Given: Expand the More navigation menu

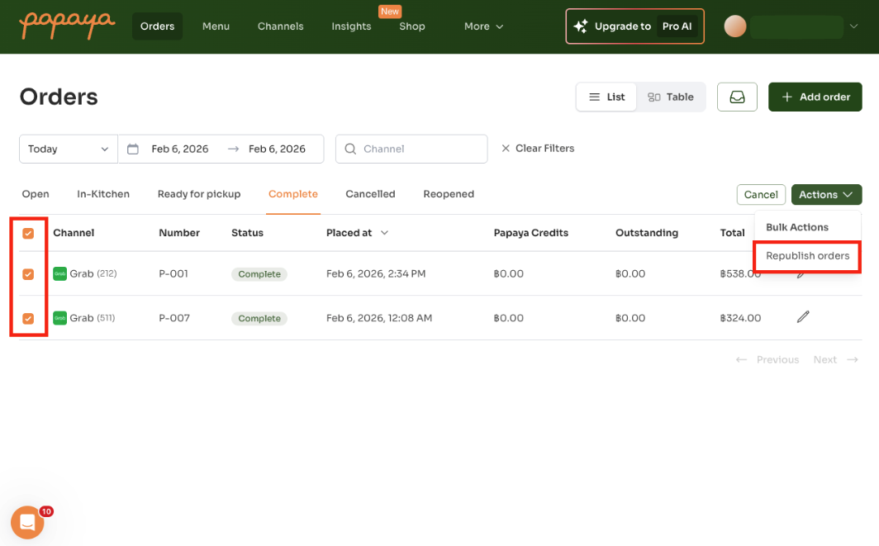Looking at the screenshot, I should (x=482, y=26).
